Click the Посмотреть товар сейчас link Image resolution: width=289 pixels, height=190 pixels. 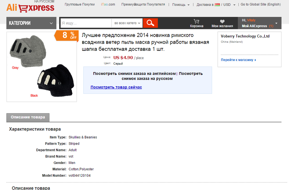pos(116,87)
